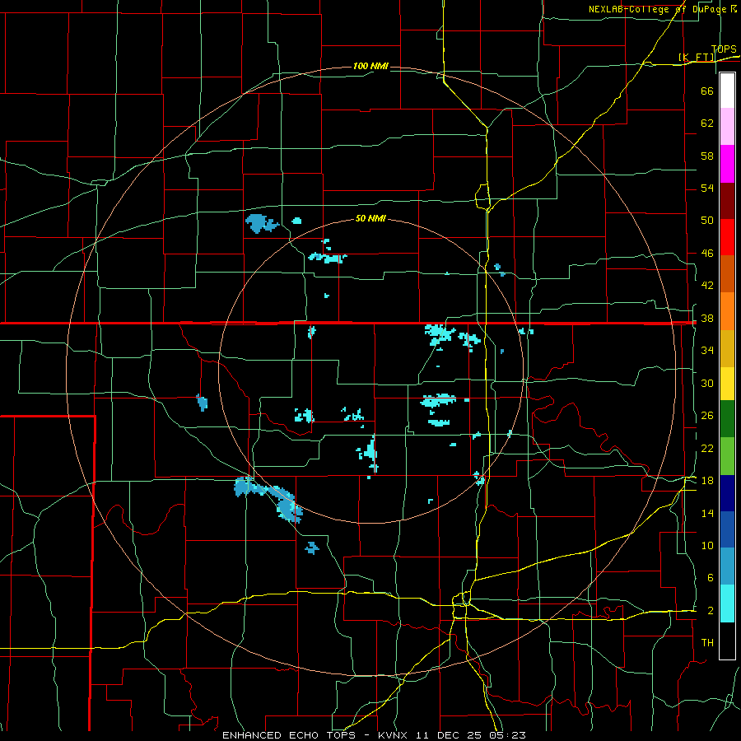This screenshot has height=741, width=741.
Task: Pick the navy blue scale swatch
Action: click(727, 493)
